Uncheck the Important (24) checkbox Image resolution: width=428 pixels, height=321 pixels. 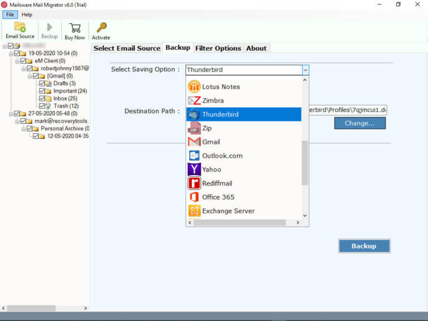click(x=42, y=91)
